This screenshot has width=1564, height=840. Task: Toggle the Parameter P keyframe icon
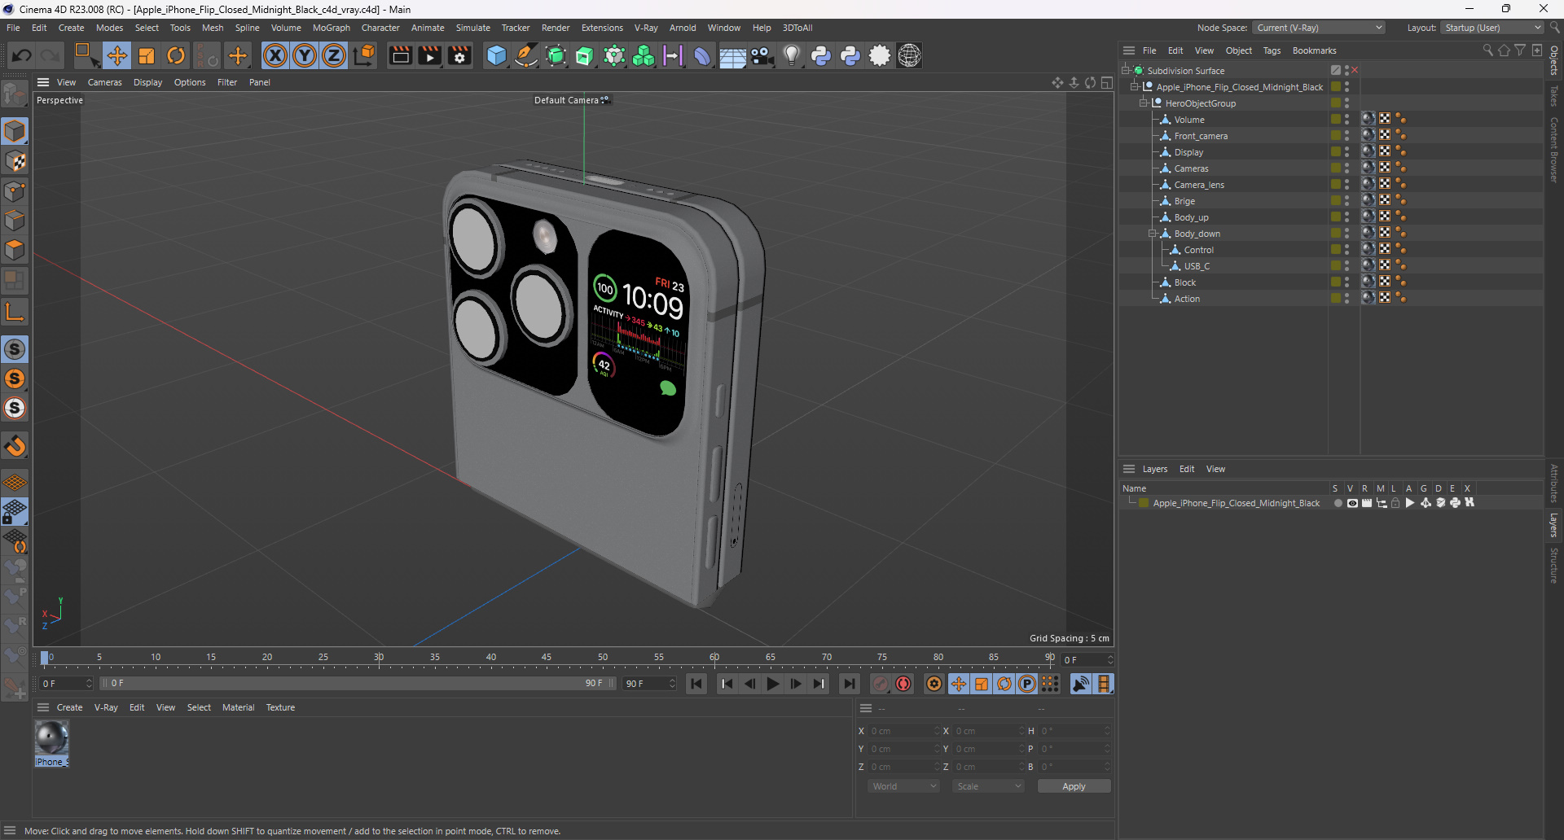pos(1027,684)
